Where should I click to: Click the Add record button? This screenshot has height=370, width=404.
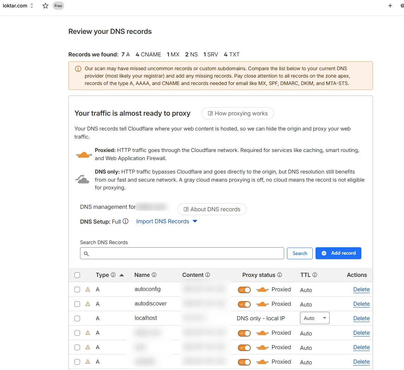(338, 253)
